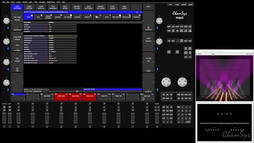Open the Mode tab in Setup

pyautogui.click(x=28, y=17)
